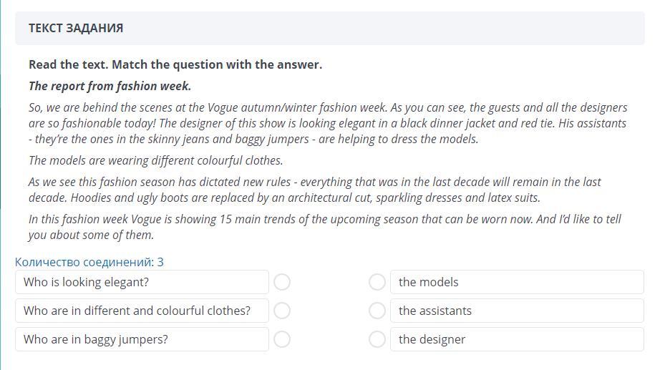Click the sentence "The models are wearing different colourful clothes"
The width and height of the screenshot is (655, 370).
click(155, 160)
